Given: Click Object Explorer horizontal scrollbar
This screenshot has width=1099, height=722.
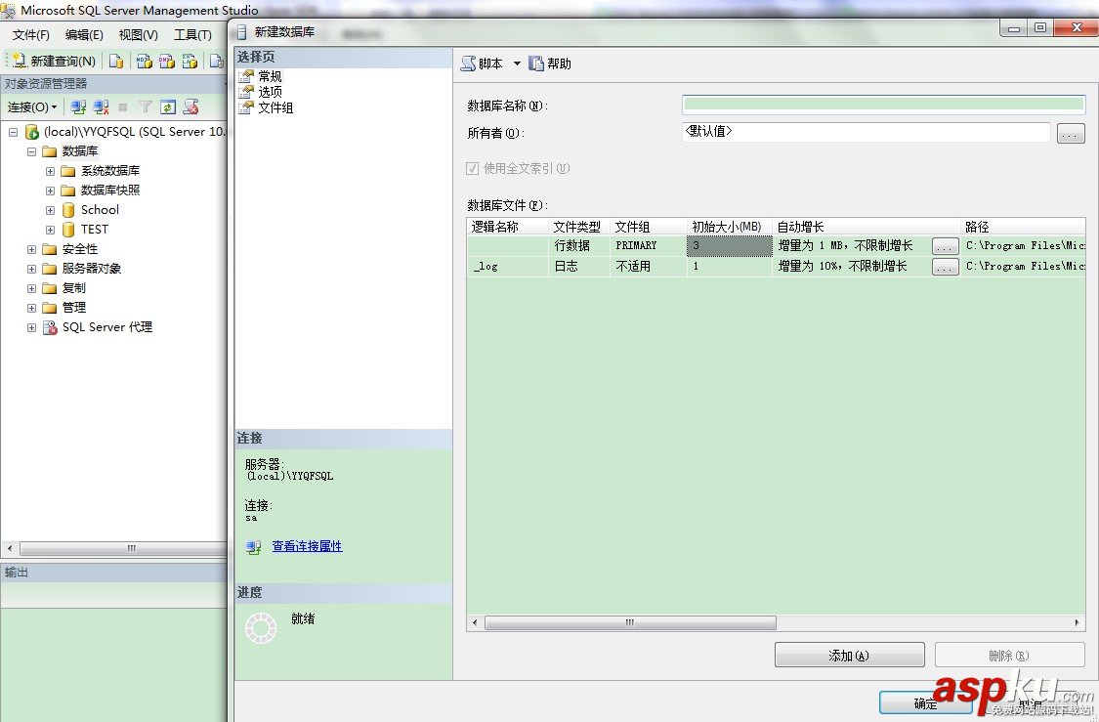Looking at the screenshot, I should click(x=123, y=548).
